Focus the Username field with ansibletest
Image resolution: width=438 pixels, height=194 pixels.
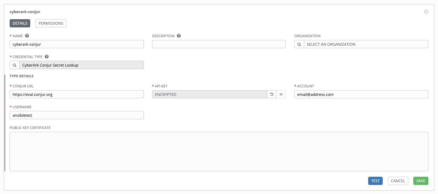click(77, 115)
